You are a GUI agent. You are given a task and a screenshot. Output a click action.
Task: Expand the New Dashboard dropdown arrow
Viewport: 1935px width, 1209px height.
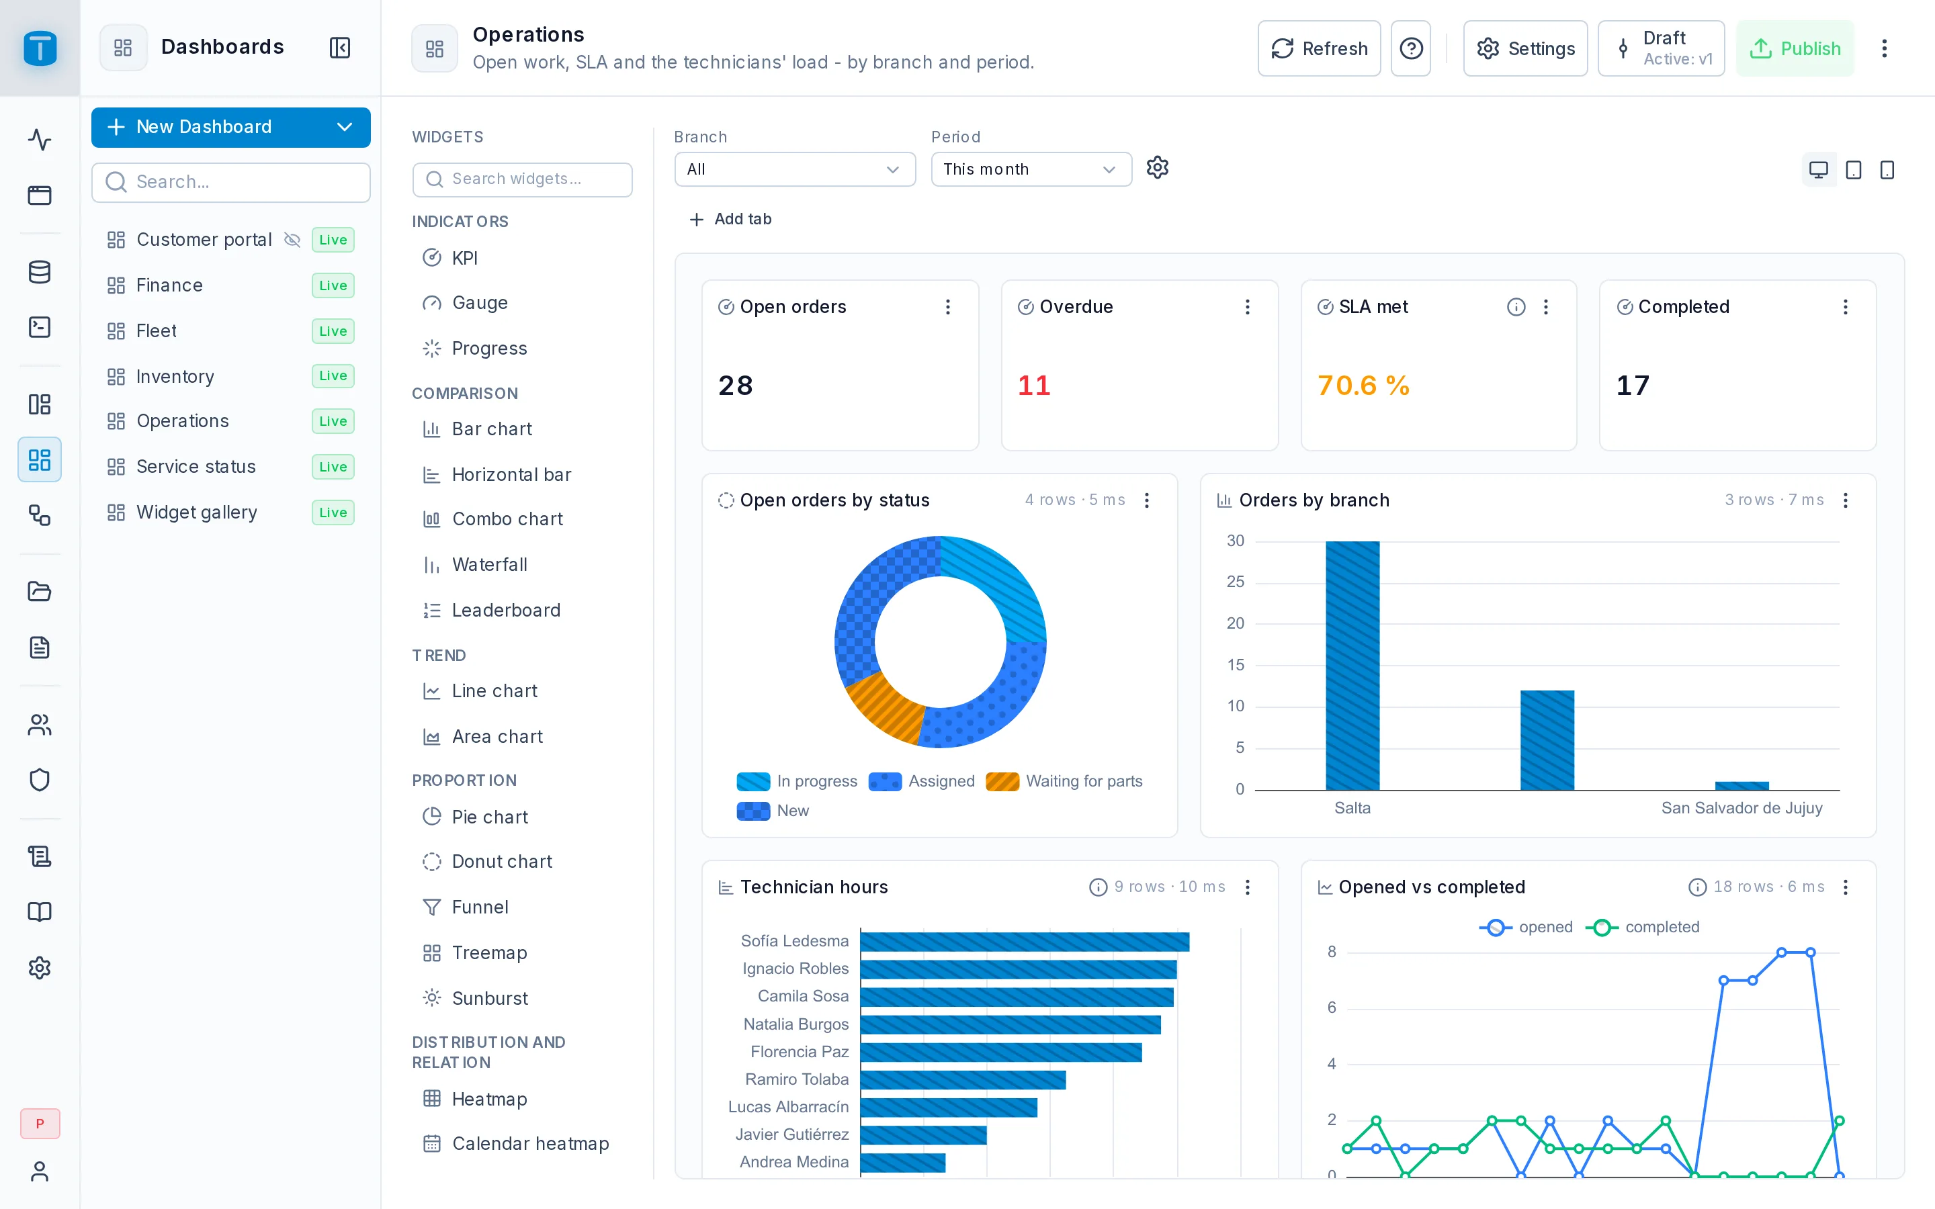point(345,127)
